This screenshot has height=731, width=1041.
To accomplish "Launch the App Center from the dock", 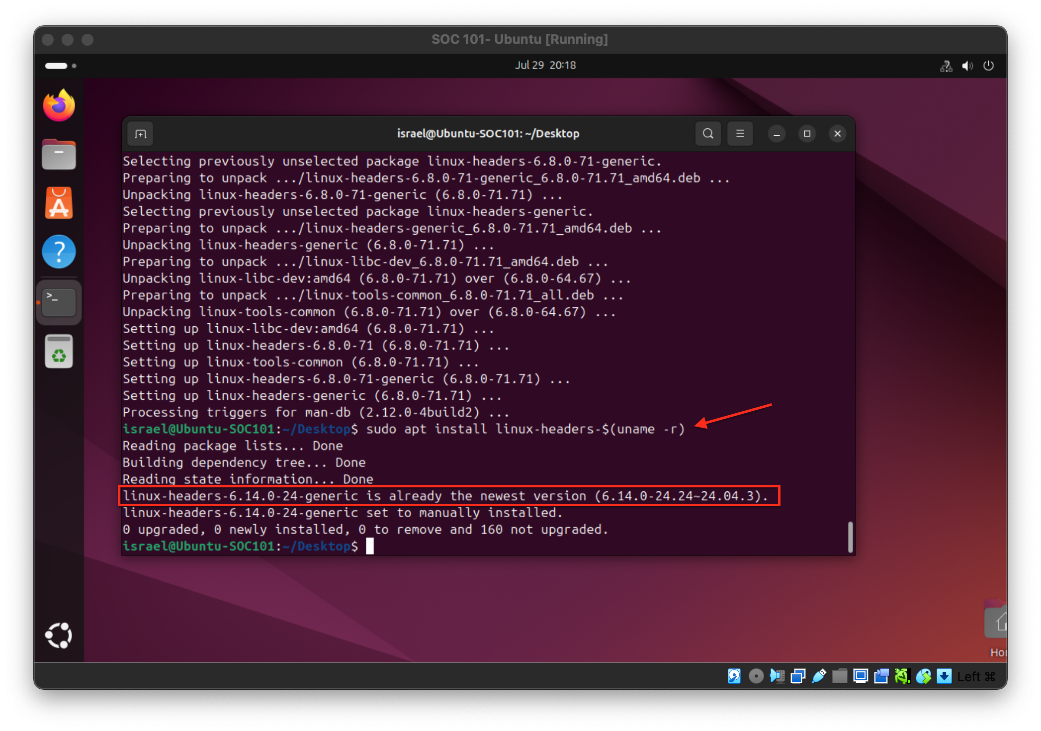I will tap(59, 203).
